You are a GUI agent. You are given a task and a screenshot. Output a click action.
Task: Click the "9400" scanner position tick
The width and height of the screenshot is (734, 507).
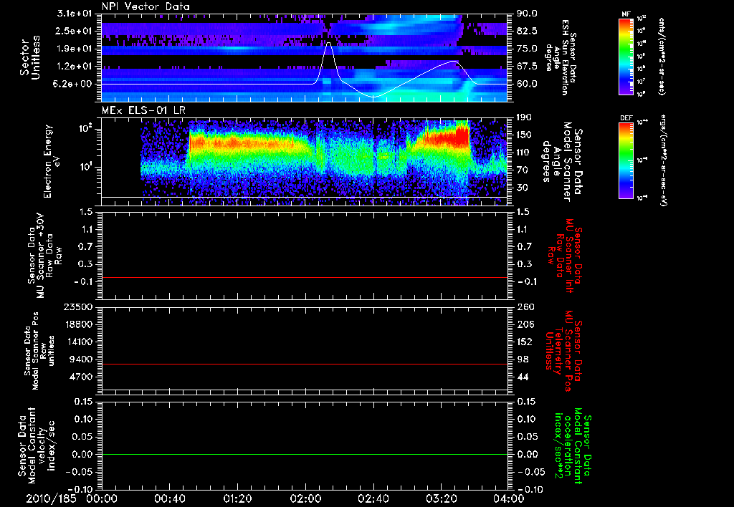[x=80, y=359]
